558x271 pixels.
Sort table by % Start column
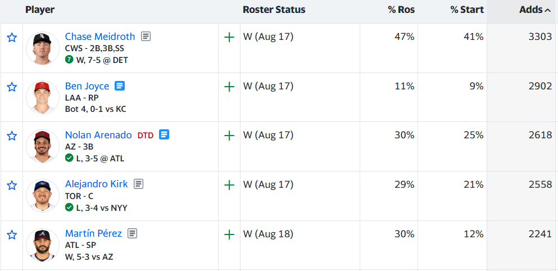click(467, 10)
